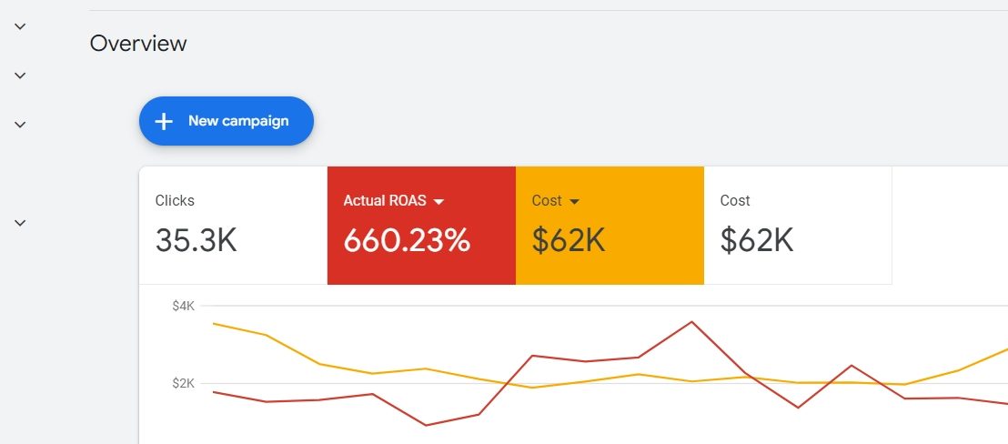Viewport: 1008px width, 444px height.
Task: Click the 660.23% ROAS value
Action: click(x=407, y=240)
